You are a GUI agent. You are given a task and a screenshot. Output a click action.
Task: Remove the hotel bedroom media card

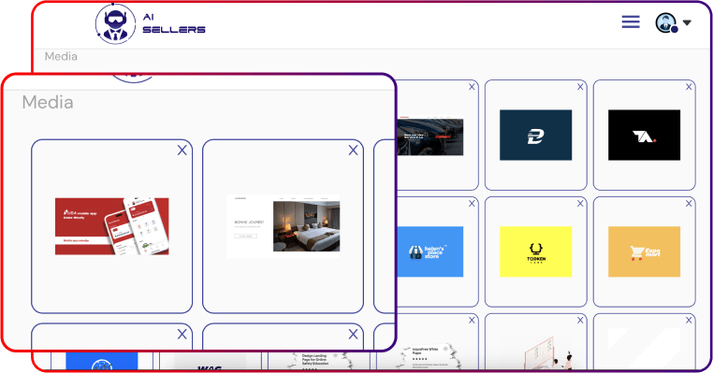pyautogui.click(x=353, y=151)
